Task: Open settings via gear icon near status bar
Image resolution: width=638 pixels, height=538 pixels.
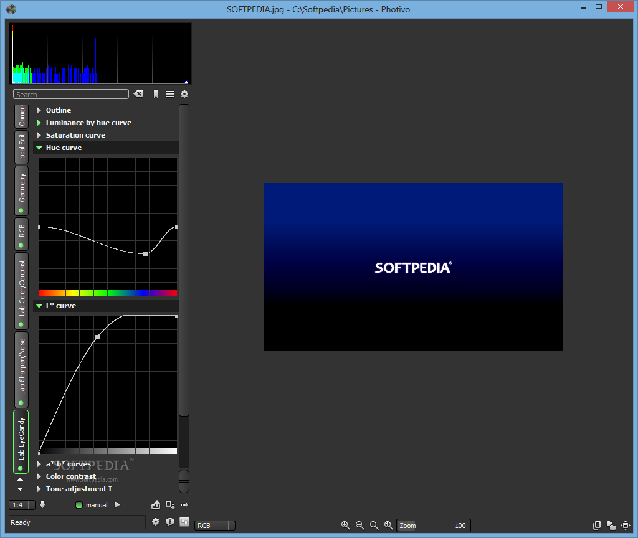Action: click(x=155, y=522)
